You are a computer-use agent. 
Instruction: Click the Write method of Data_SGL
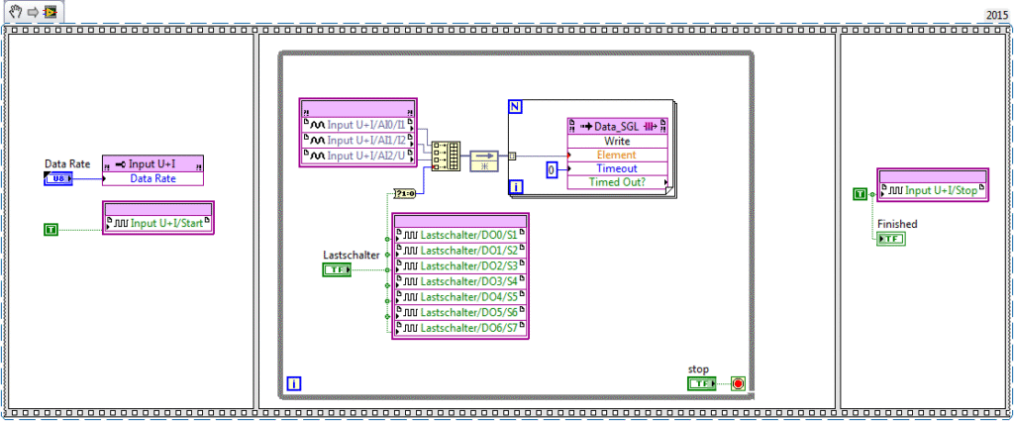click(x=617, y=141)
